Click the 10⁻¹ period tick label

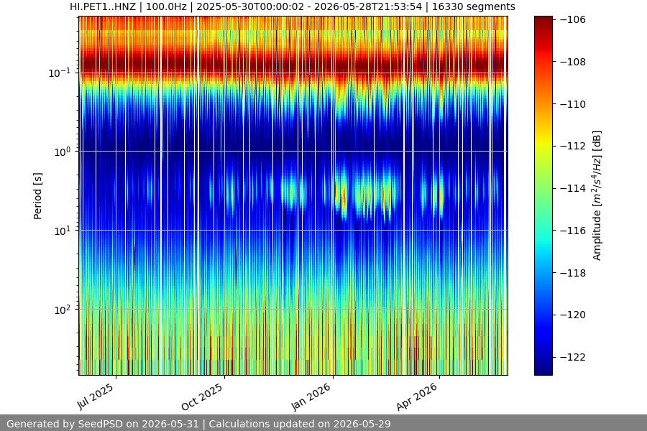60,73
